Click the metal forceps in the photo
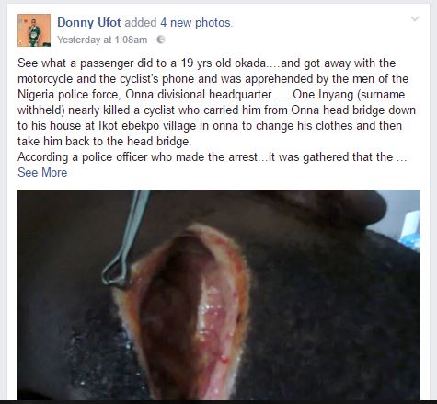 coord(127,241)
